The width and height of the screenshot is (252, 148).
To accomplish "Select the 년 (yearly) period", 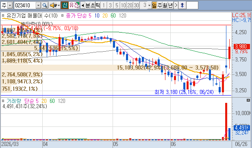I will pos(170,5).
